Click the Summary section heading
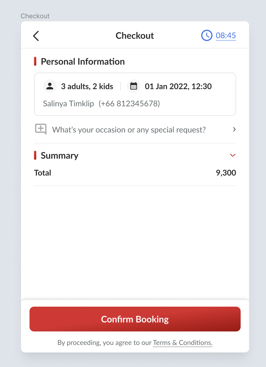The width and height of the screenshot is (266, 367). point(60,156)
